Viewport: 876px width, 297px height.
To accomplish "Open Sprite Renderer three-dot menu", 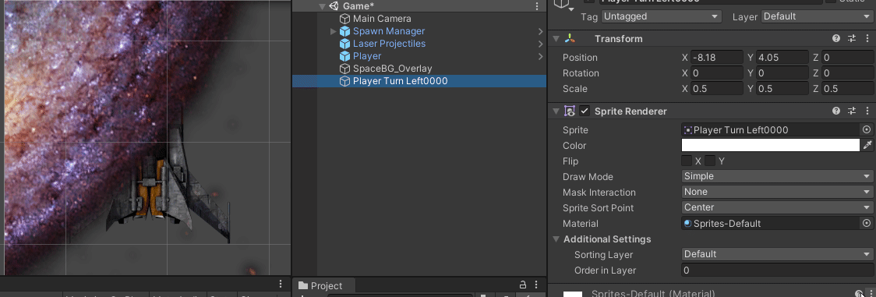I will click(867, 111).
